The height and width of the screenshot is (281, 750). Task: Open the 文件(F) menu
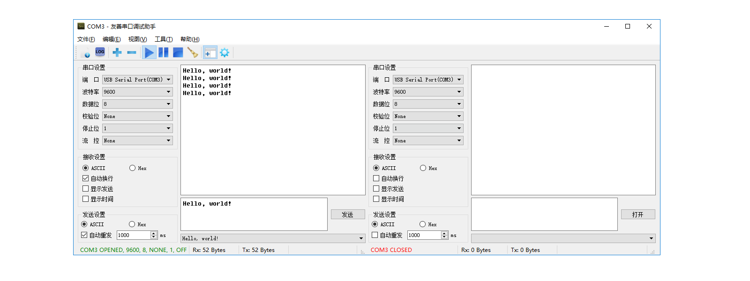(x=86, y=39)
